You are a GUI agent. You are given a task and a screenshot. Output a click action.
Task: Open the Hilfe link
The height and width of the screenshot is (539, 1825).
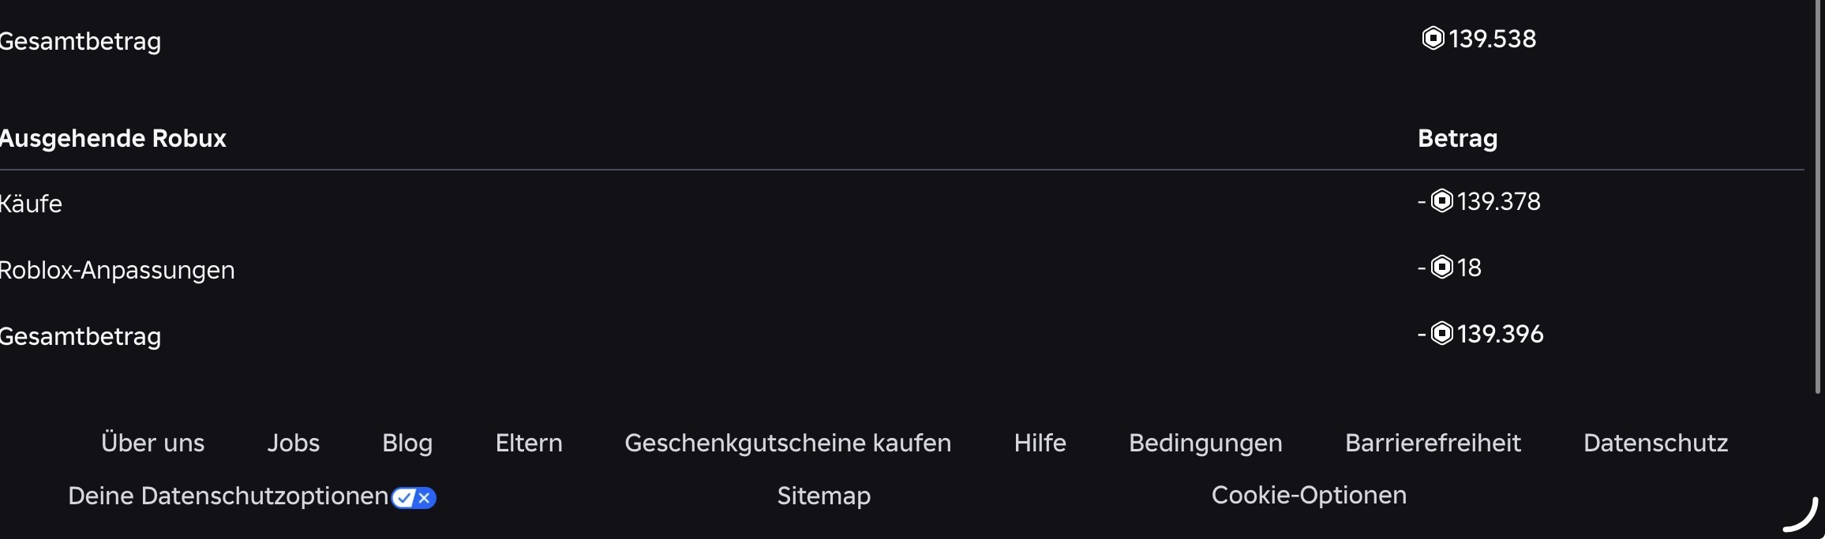tap(1040, 443)
